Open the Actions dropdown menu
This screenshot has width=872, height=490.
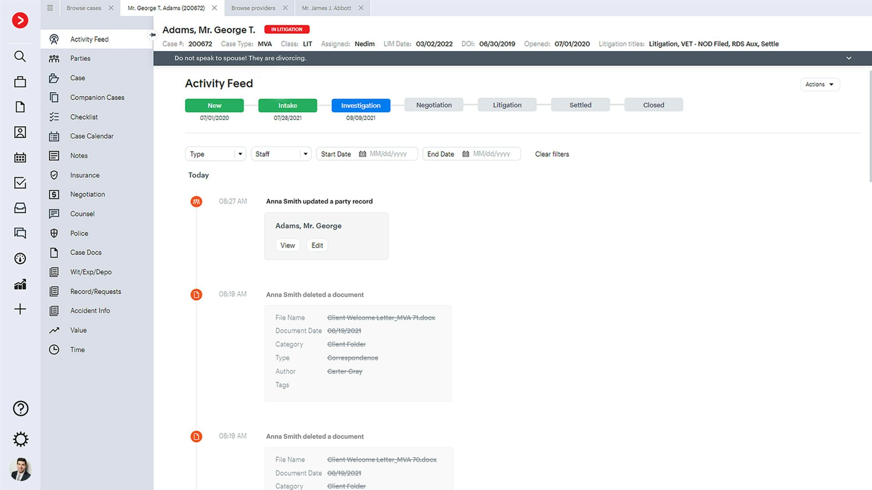click(819, 84)
